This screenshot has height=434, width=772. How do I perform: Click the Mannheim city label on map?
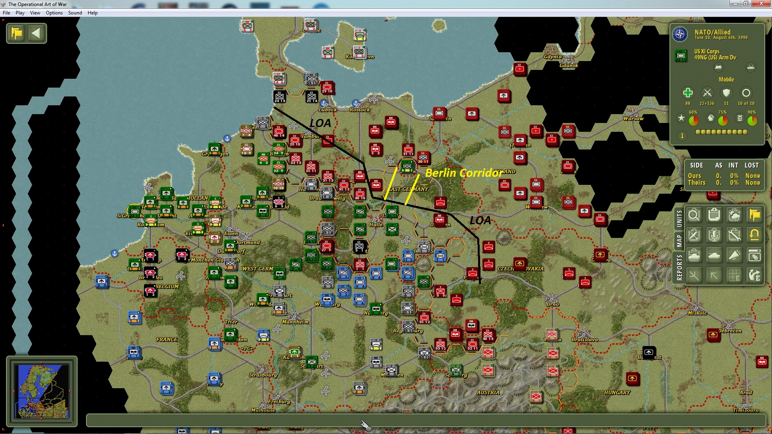296,322
